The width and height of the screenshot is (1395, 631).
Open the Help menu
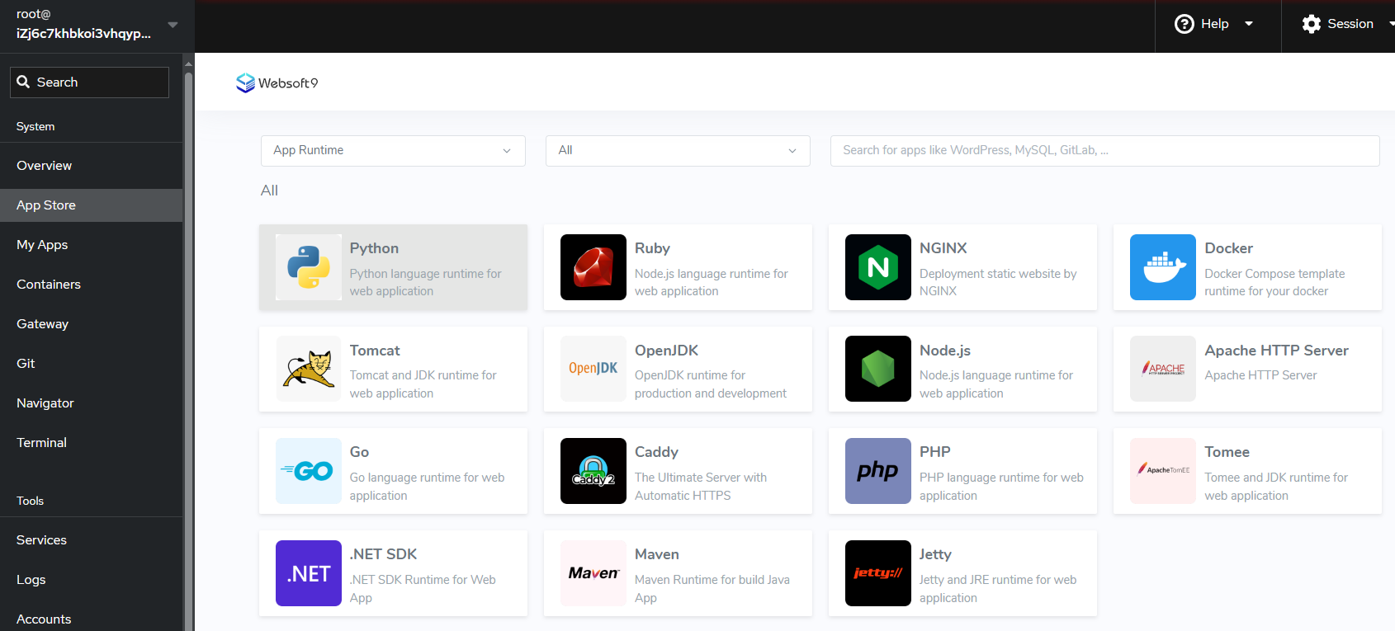1214,24
